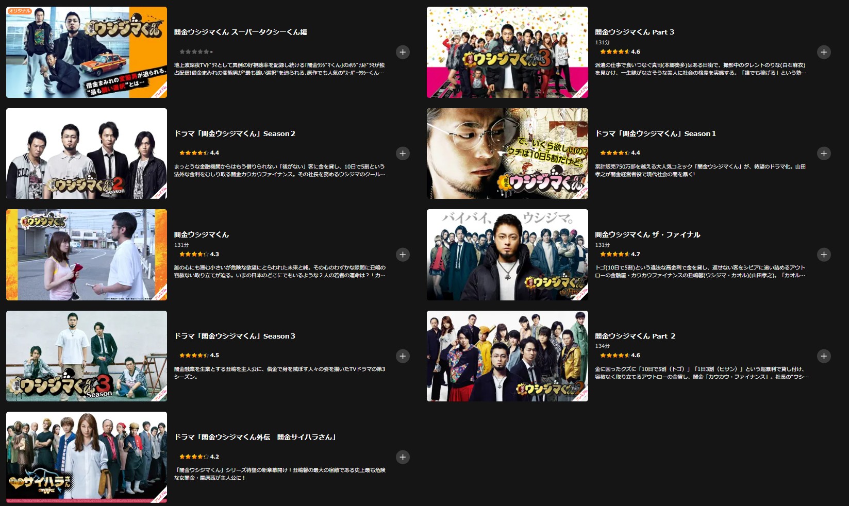Screen dimensions: 849x506
Task: Click the 4.3 star rating under 闇金ウシジマくん
Action: point(199,254)
